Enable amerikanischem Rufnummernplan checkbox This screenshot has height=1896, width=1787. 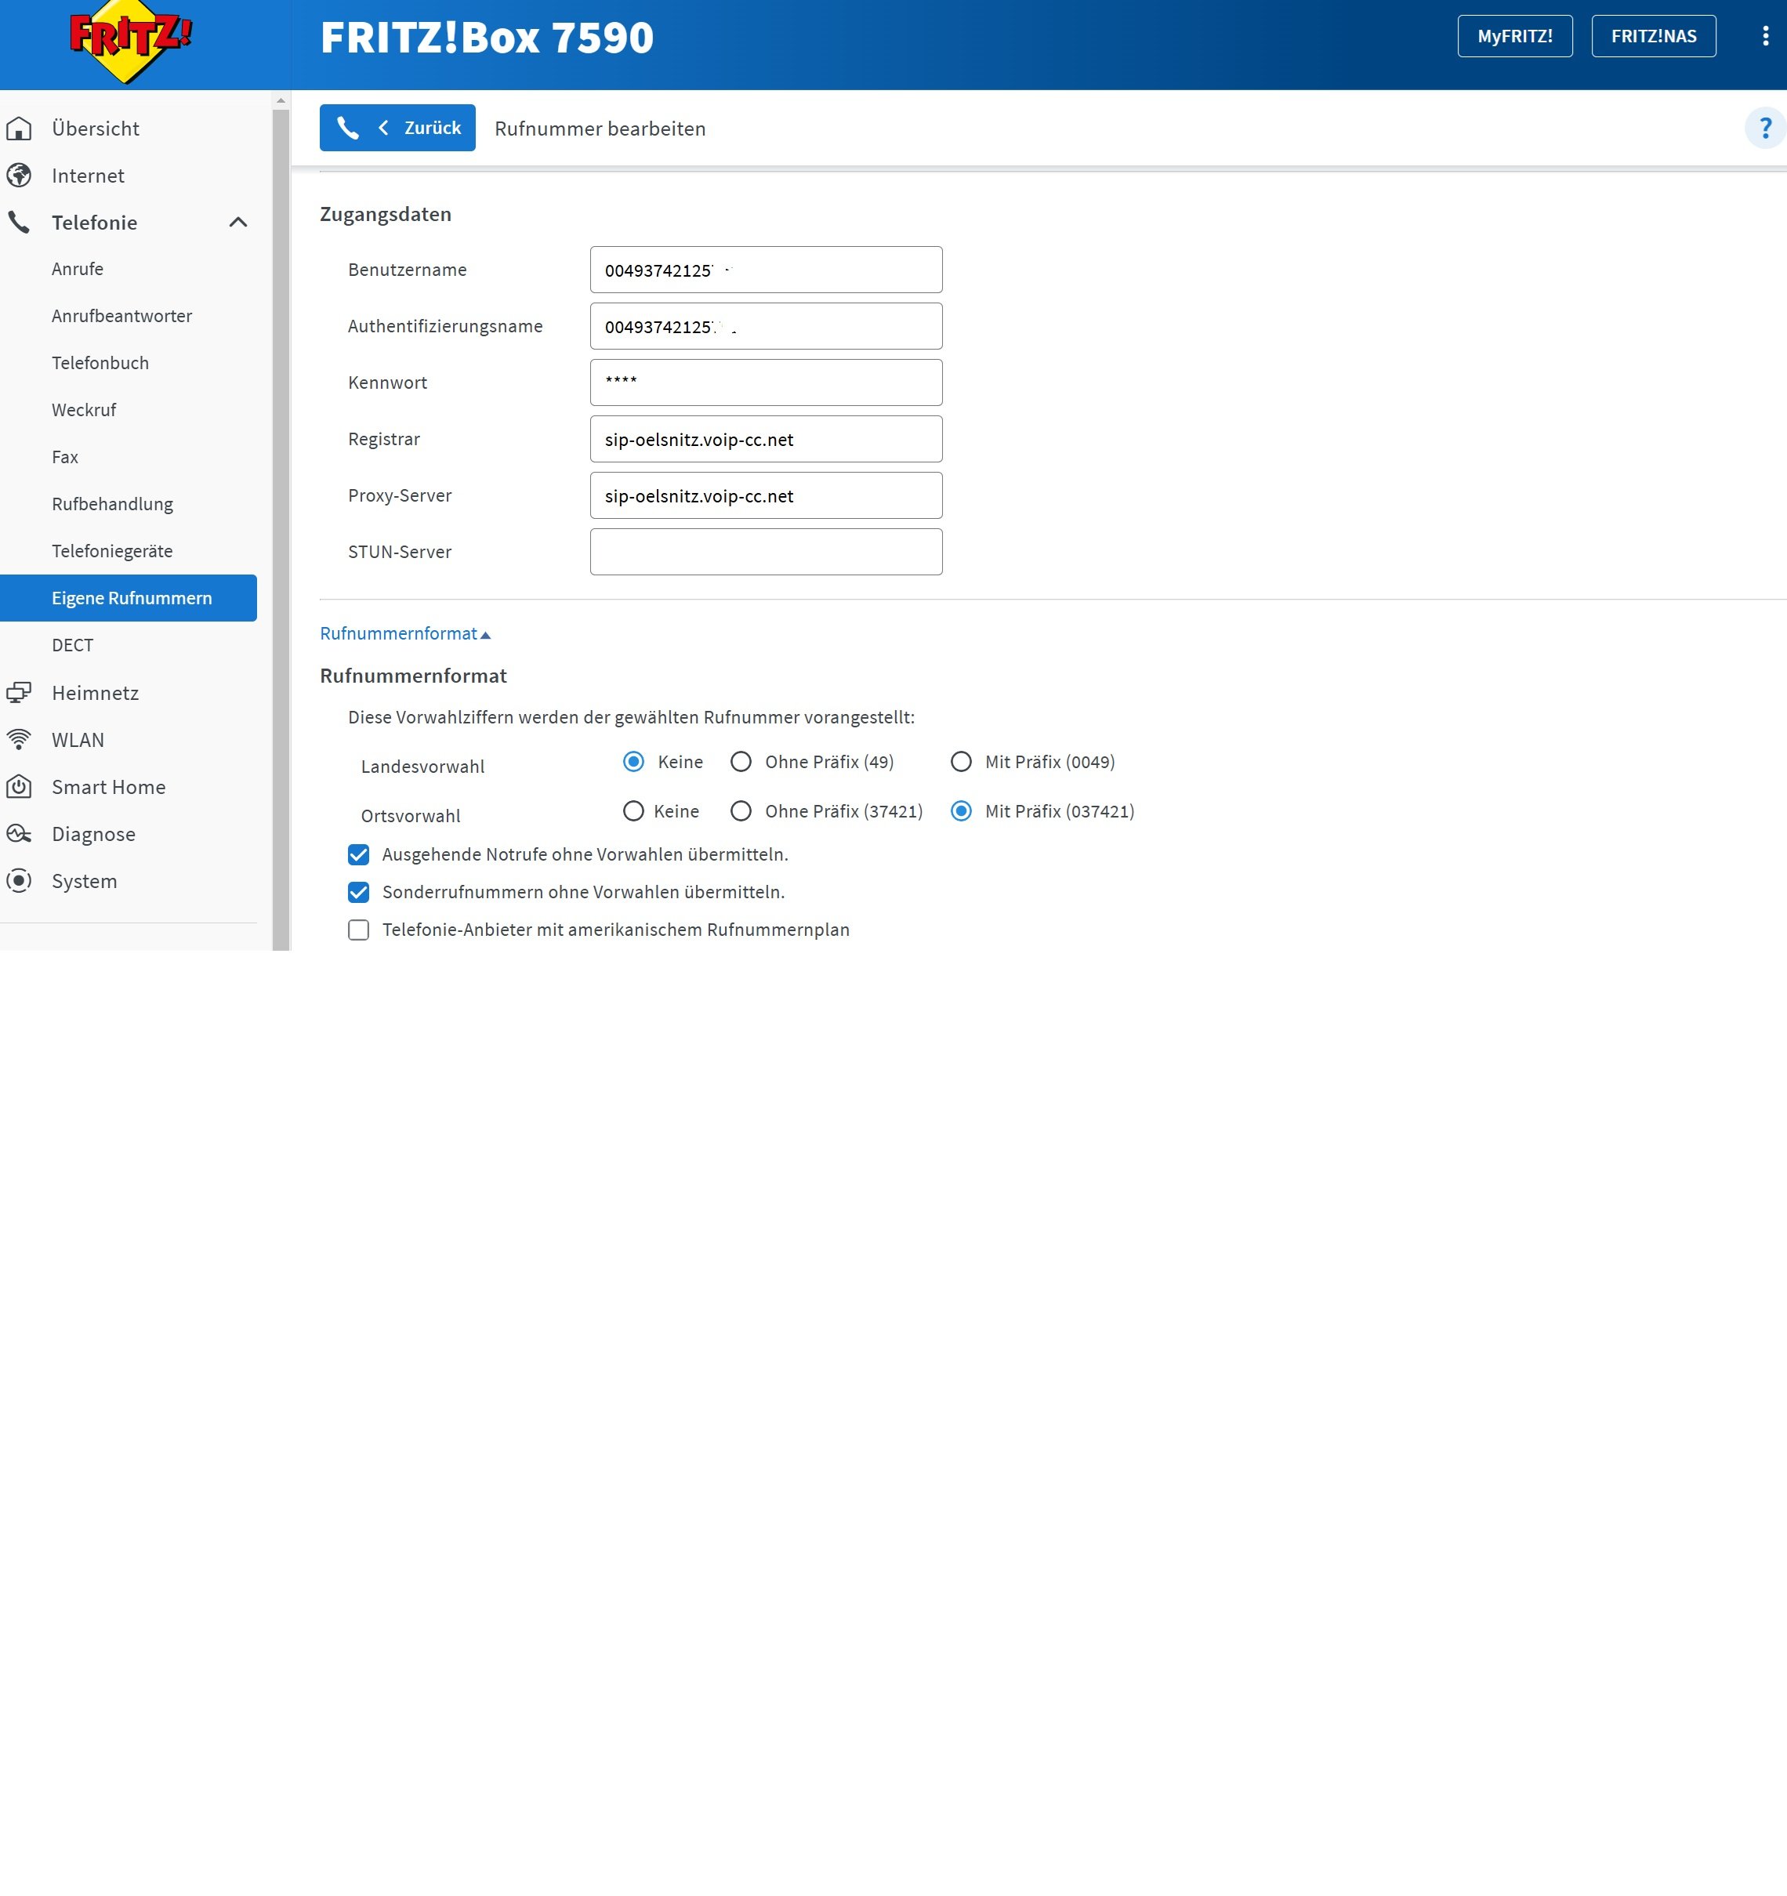coord(358,929)
